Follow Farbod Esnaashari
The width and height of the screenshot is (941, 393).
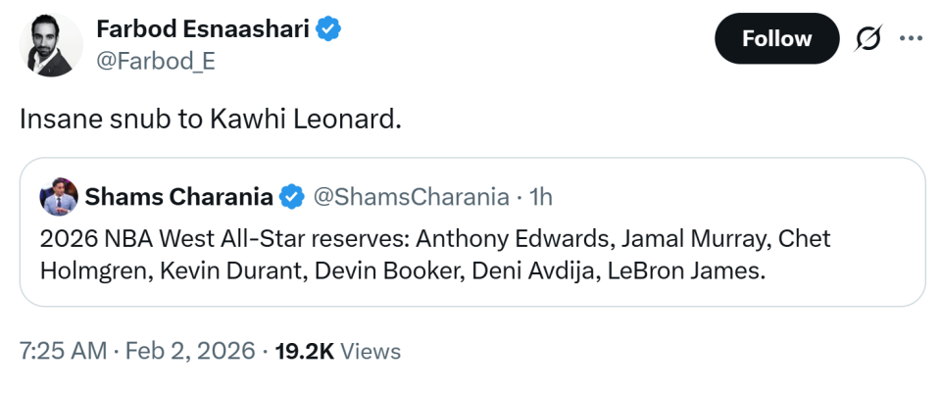(x=776, y=39)
